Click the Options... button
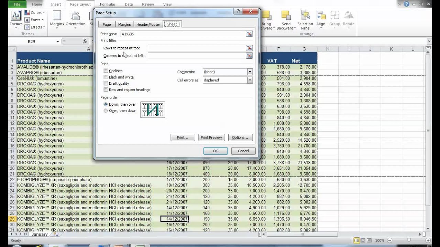440x247 pixels. click(x=240, y=137)
